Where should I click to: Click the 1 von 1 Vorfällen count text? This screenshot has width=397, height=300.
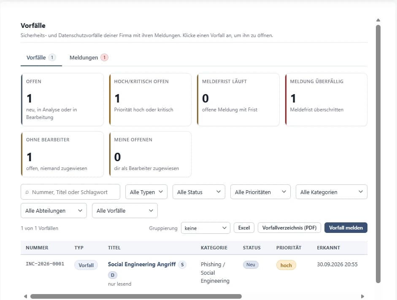[40, 228]
